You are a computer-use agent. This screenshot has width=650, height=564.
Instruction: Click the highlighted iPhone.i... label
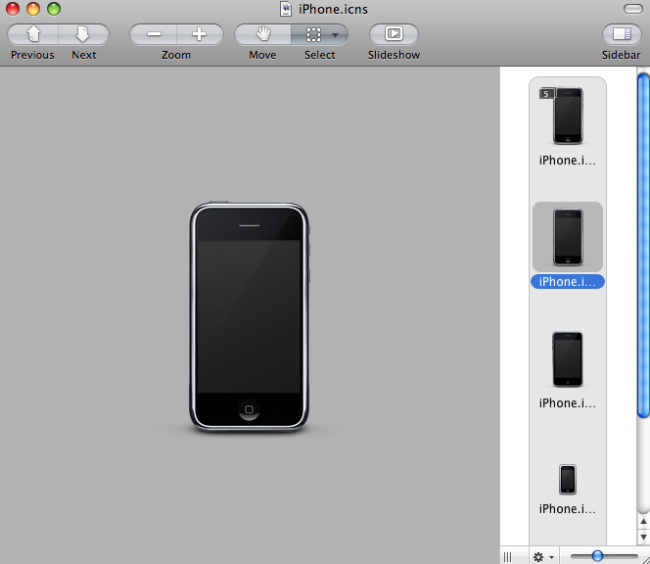coord(568,282)
